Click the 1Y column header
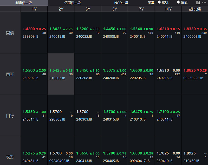This screenshot has width=208, height=165. coord(34,9)
